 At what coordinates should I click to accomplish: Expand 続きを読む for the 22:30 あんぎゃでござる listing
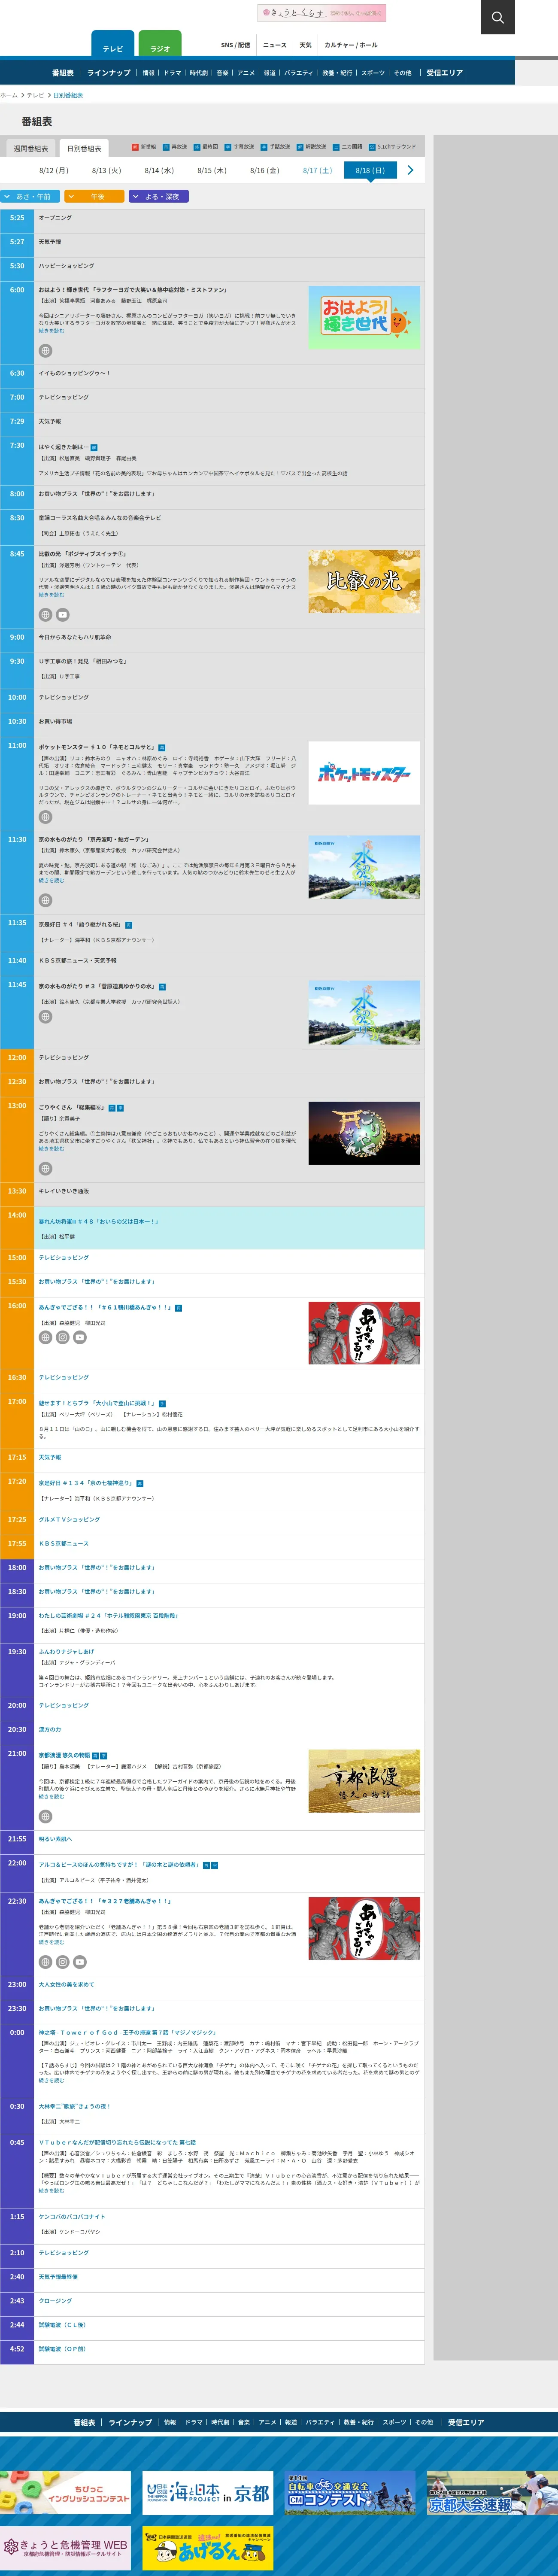(x=51, y=1942)
